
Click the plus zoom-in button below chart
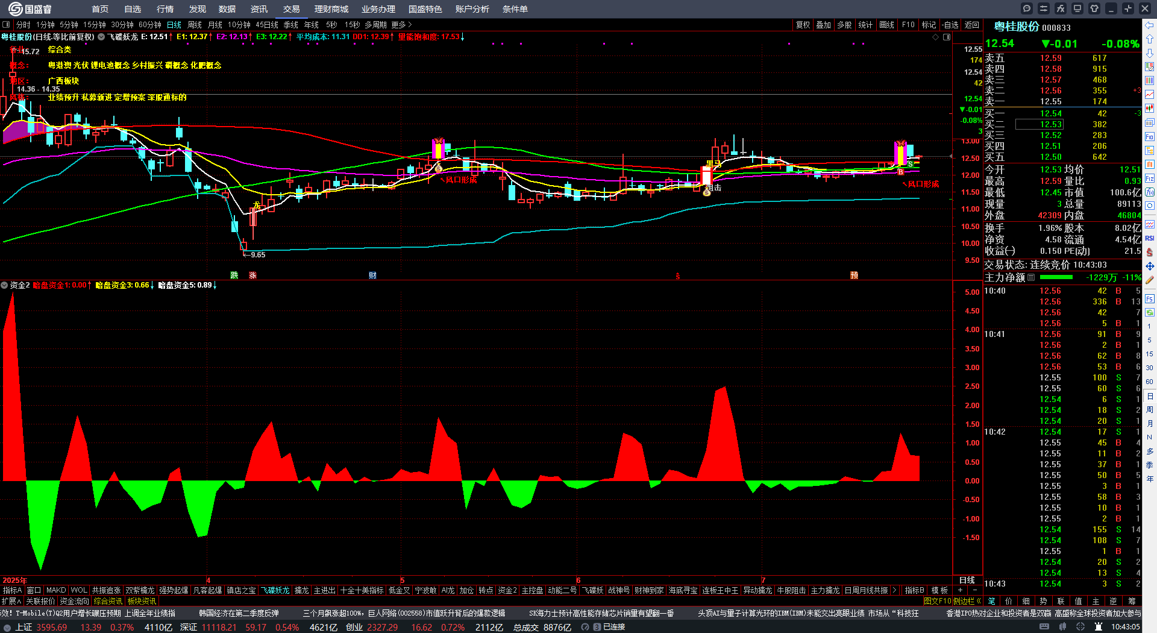coord(961,590)
